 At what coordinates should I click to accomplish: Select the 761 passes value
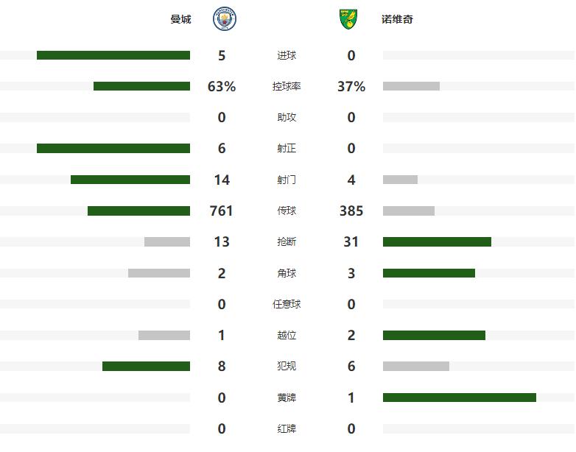tap(221, 211)
